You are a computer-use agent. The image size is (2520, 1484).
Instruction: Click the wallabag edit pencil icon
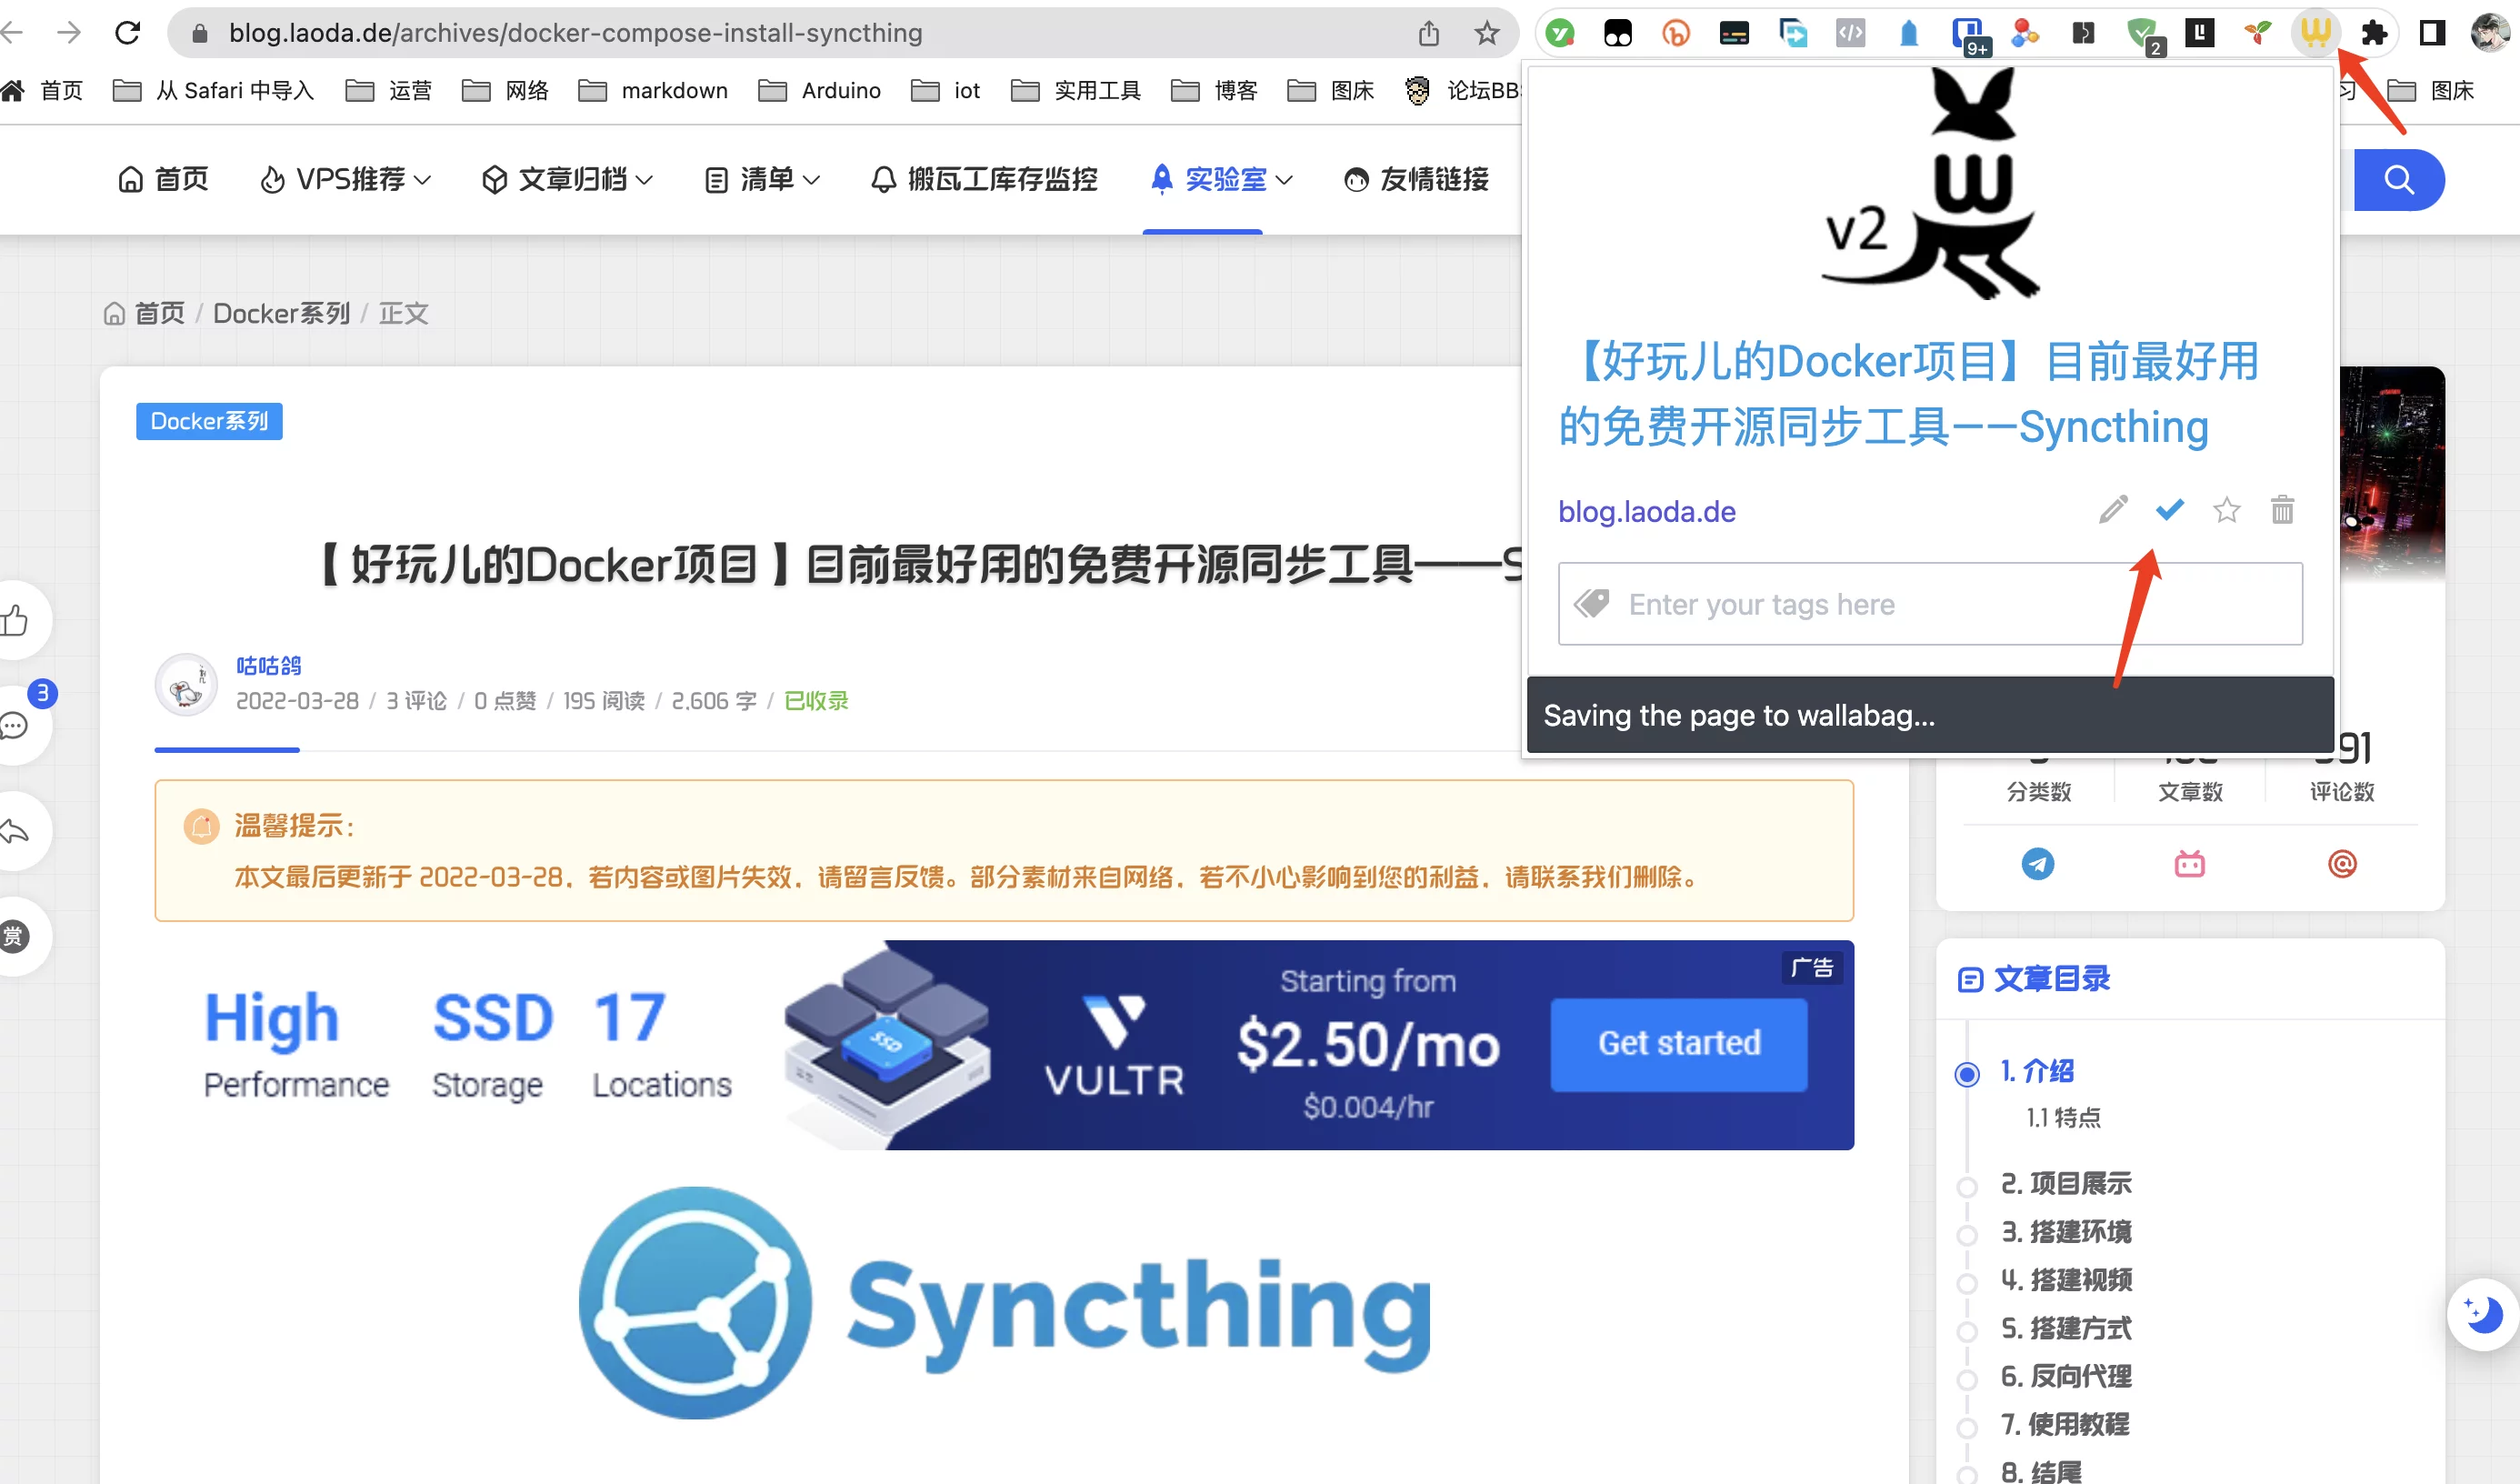point(2112,510)
